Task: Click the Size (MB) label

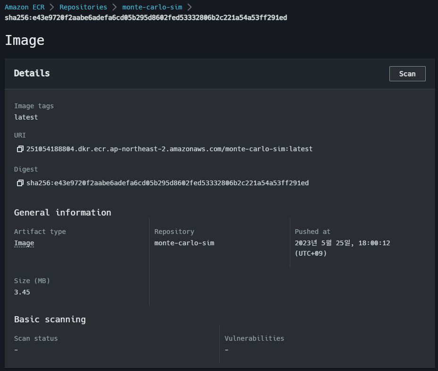Action: 32,281
